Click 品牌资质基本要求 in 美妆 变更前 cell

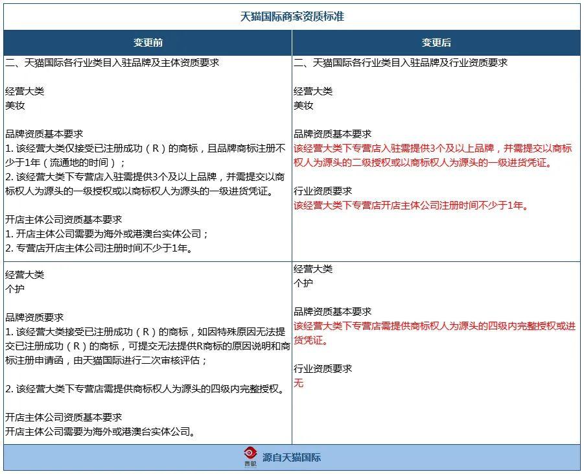coord(44,134)
